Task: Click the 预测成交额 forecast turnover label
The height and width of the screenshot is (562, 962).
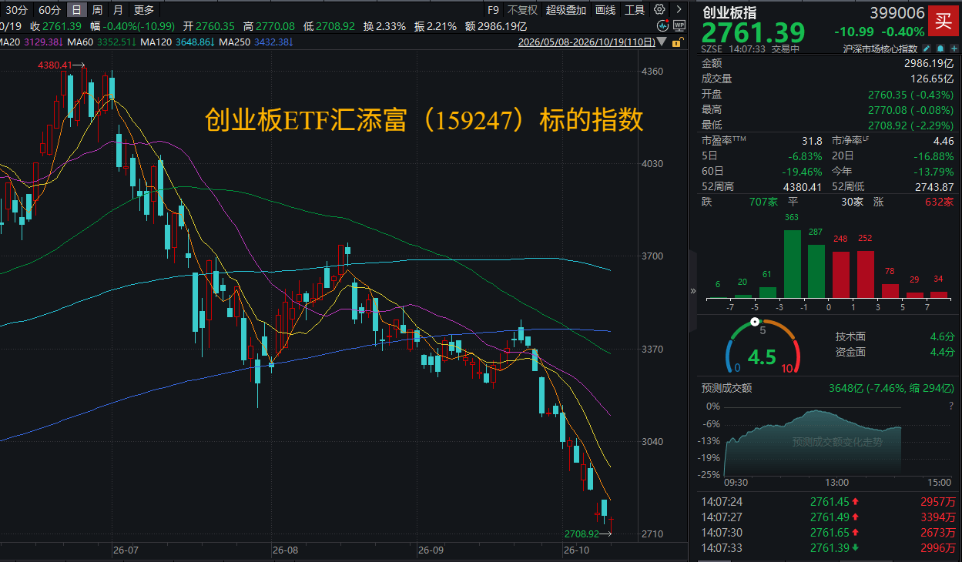Action: click(726, 388)
